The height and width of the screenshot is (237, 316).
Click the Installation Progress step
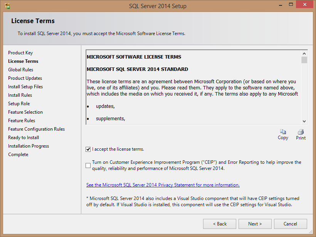click(x=29, y=146)
